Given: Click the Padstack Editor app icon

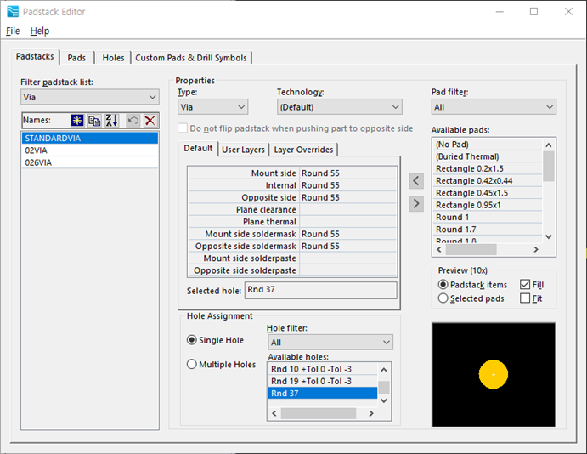Looking at the screenshot, I should pyautogui.click(x=13, y=12).
